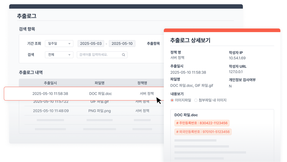
Task: Click the 작성자 IP value 10.54.1.69
Action: tap(237, 58)
